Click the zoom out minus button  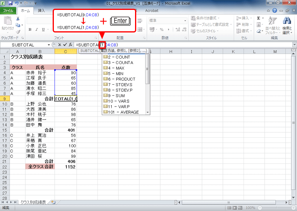(260, 208)
